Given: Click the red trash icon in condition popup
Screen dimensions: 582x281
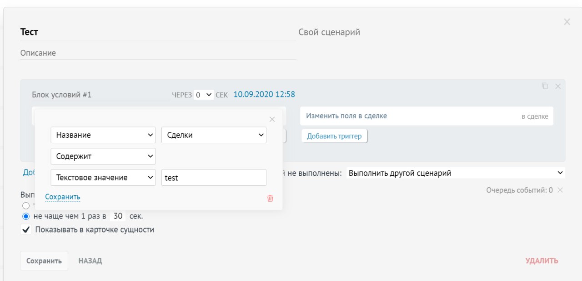Looking at the screenshot, I should (270, 198).
